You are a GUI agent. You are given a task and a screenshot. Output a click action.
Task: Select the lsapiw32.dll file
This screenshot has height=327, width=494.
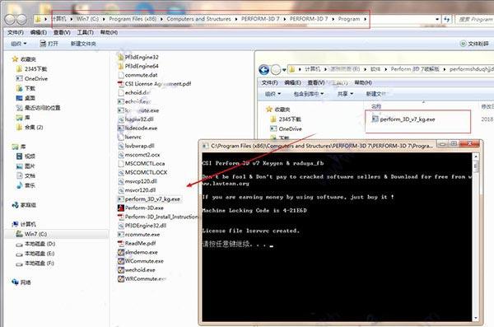(x=136, y=119)
